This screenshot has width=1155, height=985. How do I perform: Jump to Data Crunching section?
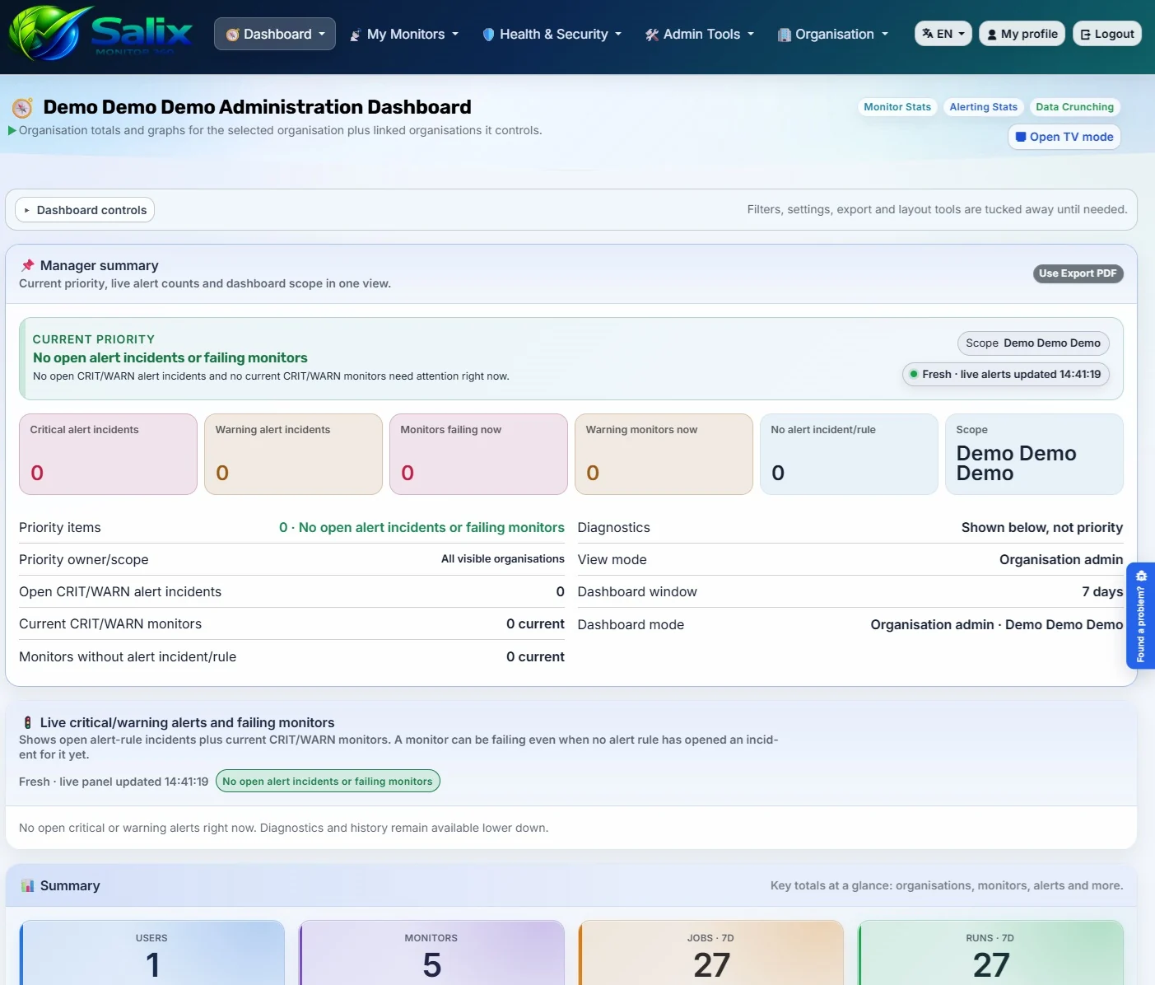[x=1074, y=107]
